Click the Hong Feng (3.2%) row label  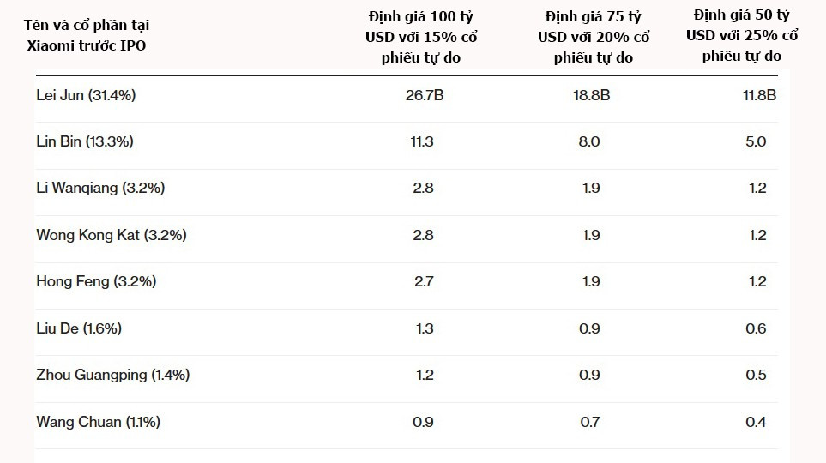[96, 281]
